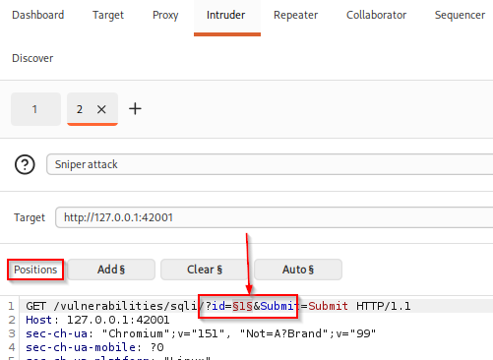Image resolution: width=493 pixels, height=360 pixels.
Task: Click the Host header line
Action: (x=97, y=320)
